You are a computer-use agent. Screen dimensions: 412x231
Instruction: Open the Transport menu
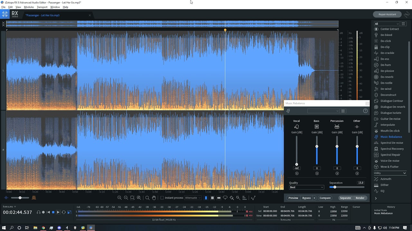point(42,7)
